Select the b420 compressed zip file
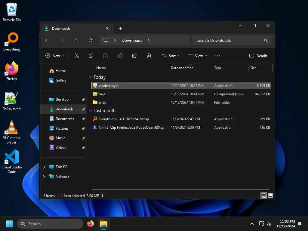The image size is (308, 231). click(x=181, y=94)
